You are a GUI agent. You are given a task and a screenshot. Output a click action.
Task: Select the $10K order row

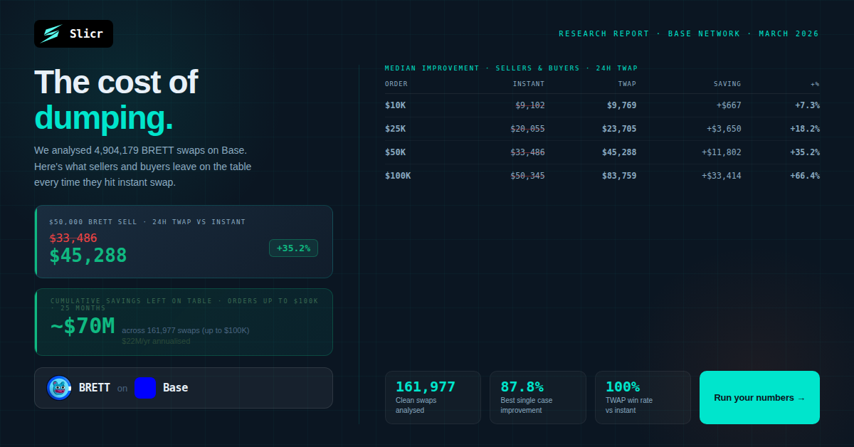601,105
